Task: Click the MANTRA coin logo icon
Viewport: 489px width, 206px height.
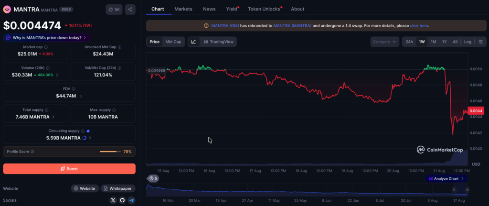Action: coord(7,10)
